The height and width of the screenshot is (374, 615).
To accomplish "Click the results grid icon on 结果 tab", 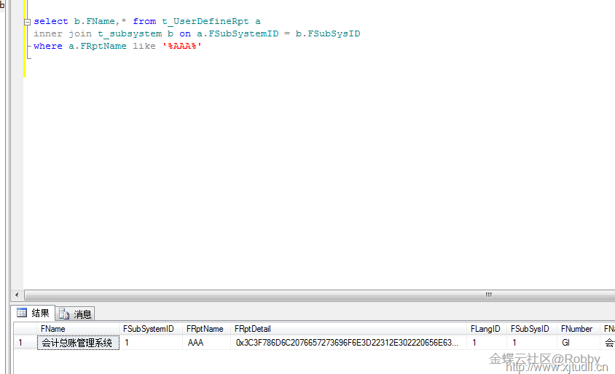I will click(22, 314).
